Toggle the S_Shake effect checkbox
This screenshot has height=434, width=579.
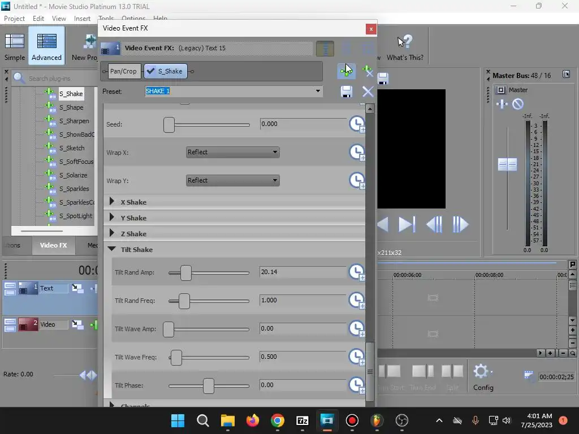tap(150, 71)
